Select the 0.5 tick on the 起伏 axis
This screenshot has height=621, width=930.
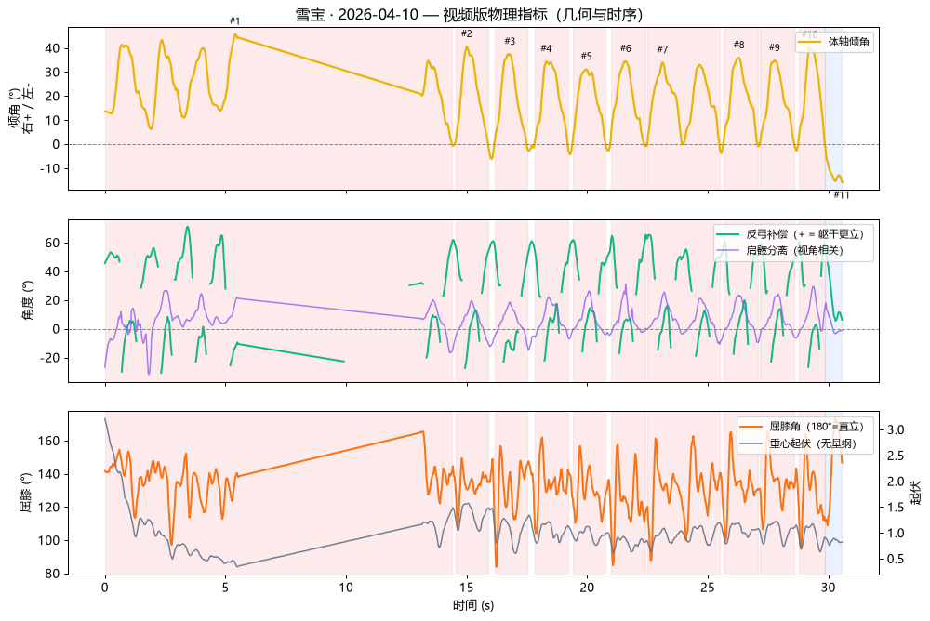[896, 559]
